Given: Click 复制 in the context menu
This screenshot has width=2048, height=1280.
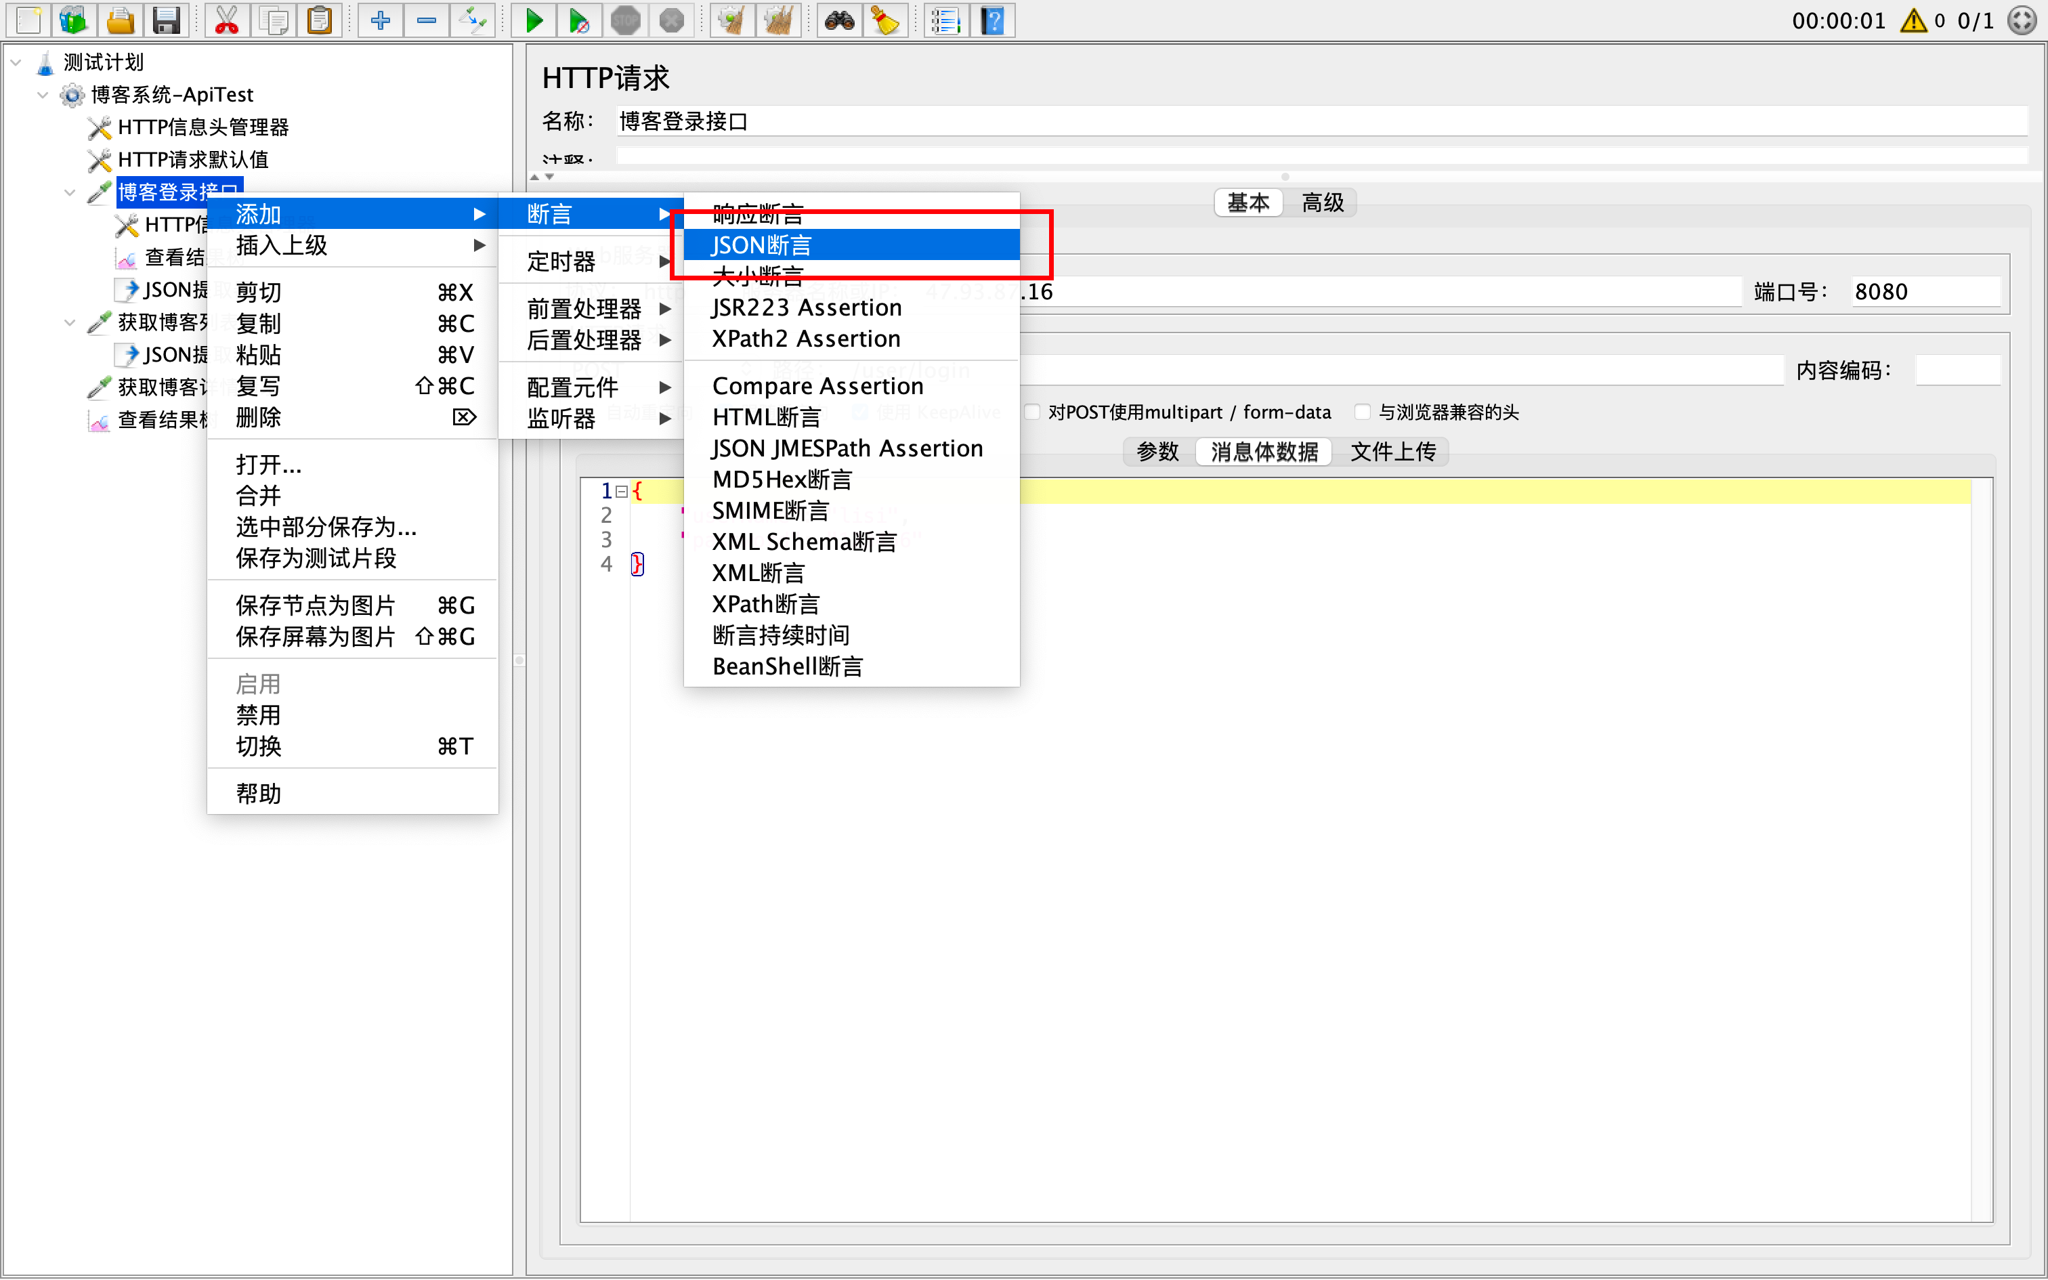Looking at the screenshot, I should [353, 324].
